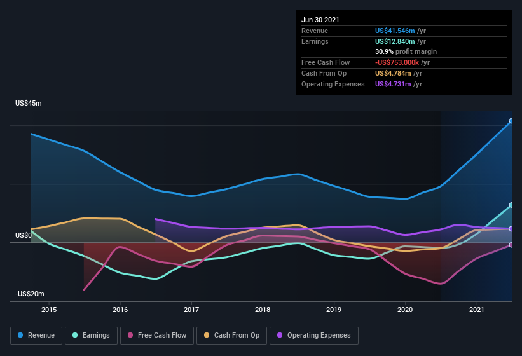This screenshot has height=356, width=522.
Task: Select the US$12.840m earnings figure in the tooltip
Action: click(x=395, y=41)
